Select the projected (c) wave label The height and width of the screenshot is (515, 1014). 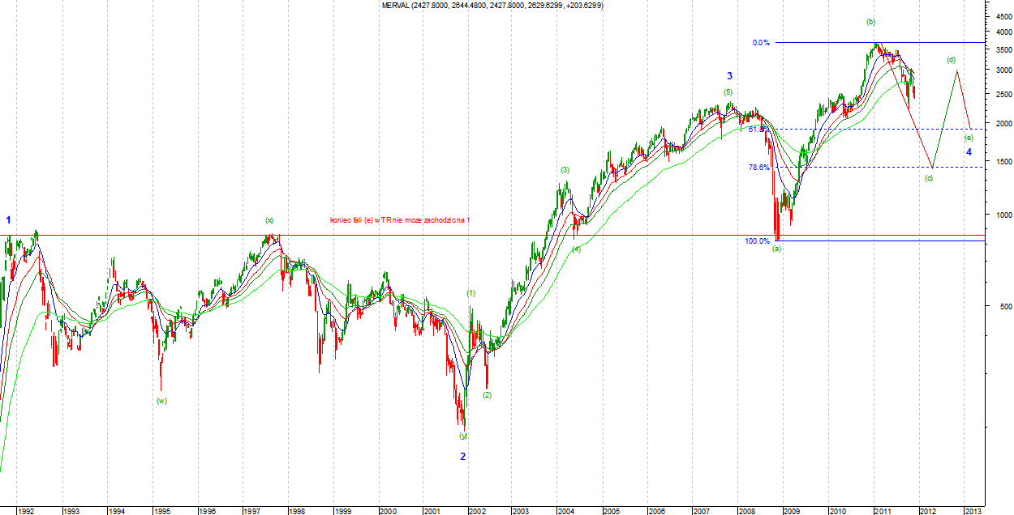click(x=930, y=178)
